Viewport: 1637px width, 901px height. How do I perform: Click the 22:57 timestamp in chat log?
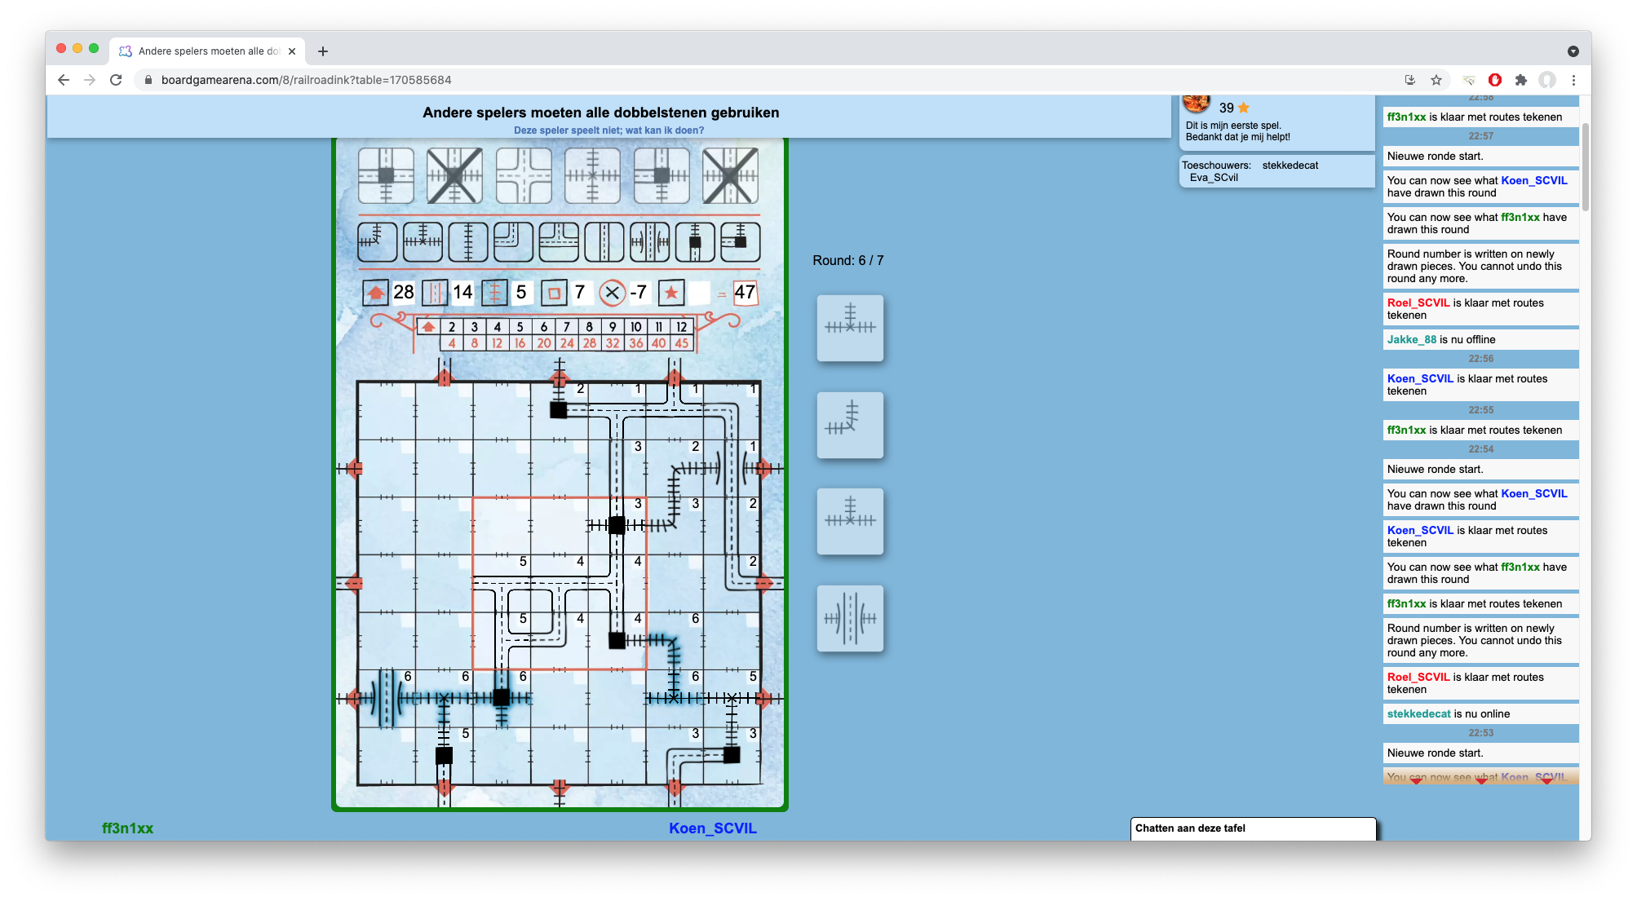click(1481, 137)
